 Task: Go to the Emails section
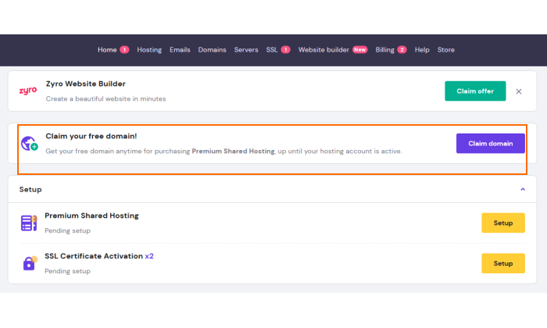click(180, 50)
